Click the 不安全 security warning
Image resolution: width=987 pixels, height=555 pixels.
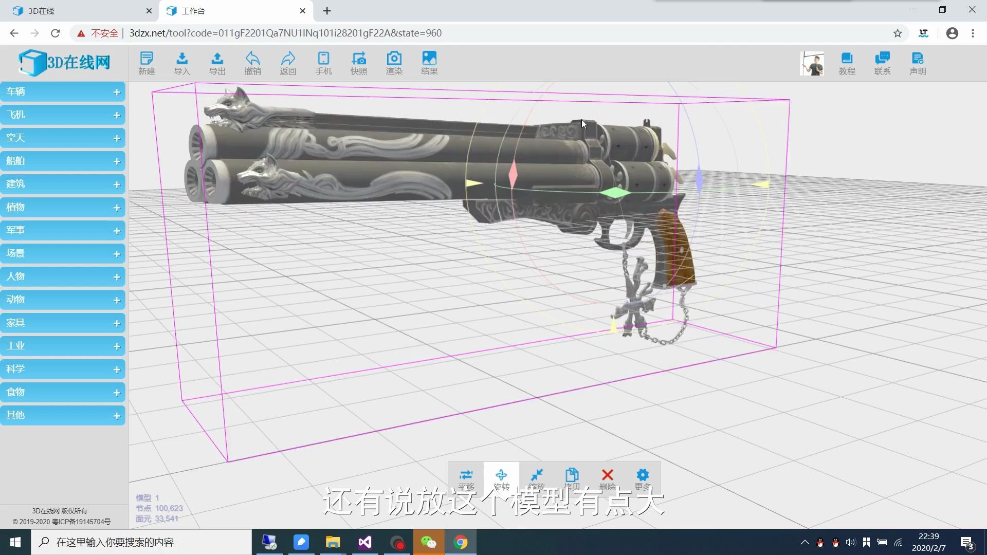coord(98,33)
